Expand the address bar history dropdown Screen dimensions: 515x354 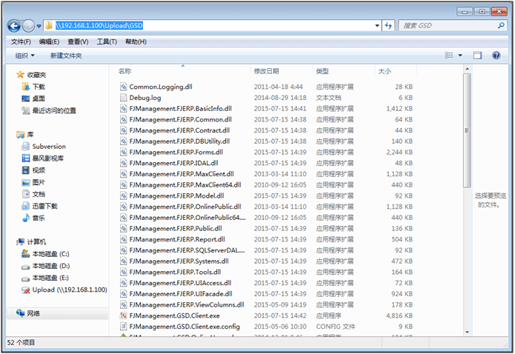coord(377,26)
